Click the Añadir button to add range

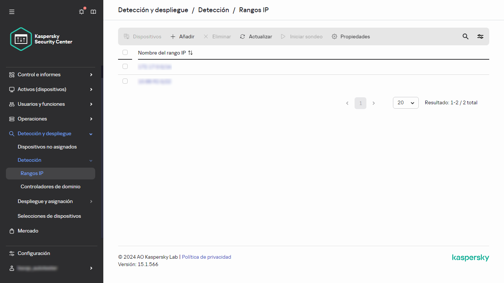pos(182,36)
